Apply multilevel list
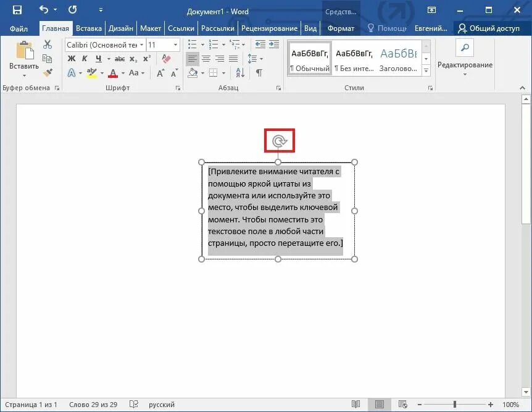This screenshot has width=532, height=412. coord(234,44)
